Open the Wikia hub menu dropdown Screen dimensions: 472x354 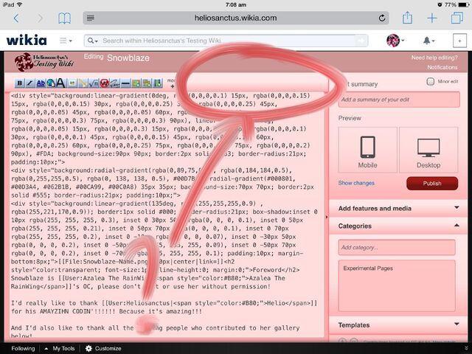66,41
